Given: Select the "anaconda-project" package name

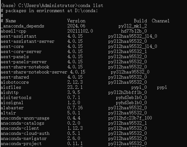Looking at the screenshot, I should (21, 143).
